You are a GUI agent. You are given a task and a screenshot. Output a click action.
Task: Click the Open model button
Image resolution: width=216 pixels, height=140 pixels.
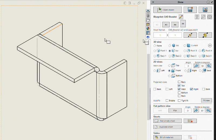pyautogui.click(x=167, y=10)
